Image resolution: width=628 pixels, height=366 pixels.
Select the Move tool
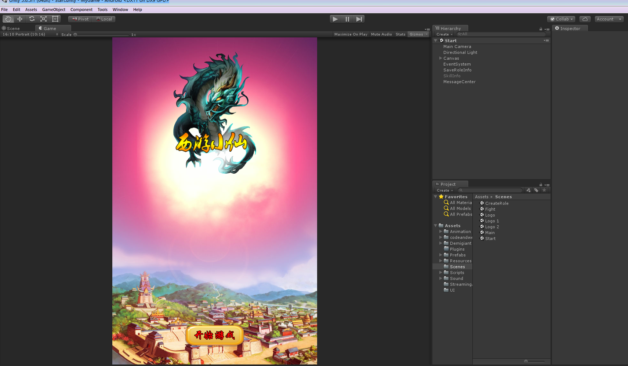click(20, 19)
